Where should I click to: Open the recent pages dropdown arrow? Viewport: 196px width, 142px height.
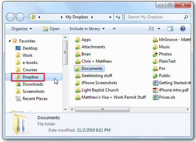(x=27, y=17)
